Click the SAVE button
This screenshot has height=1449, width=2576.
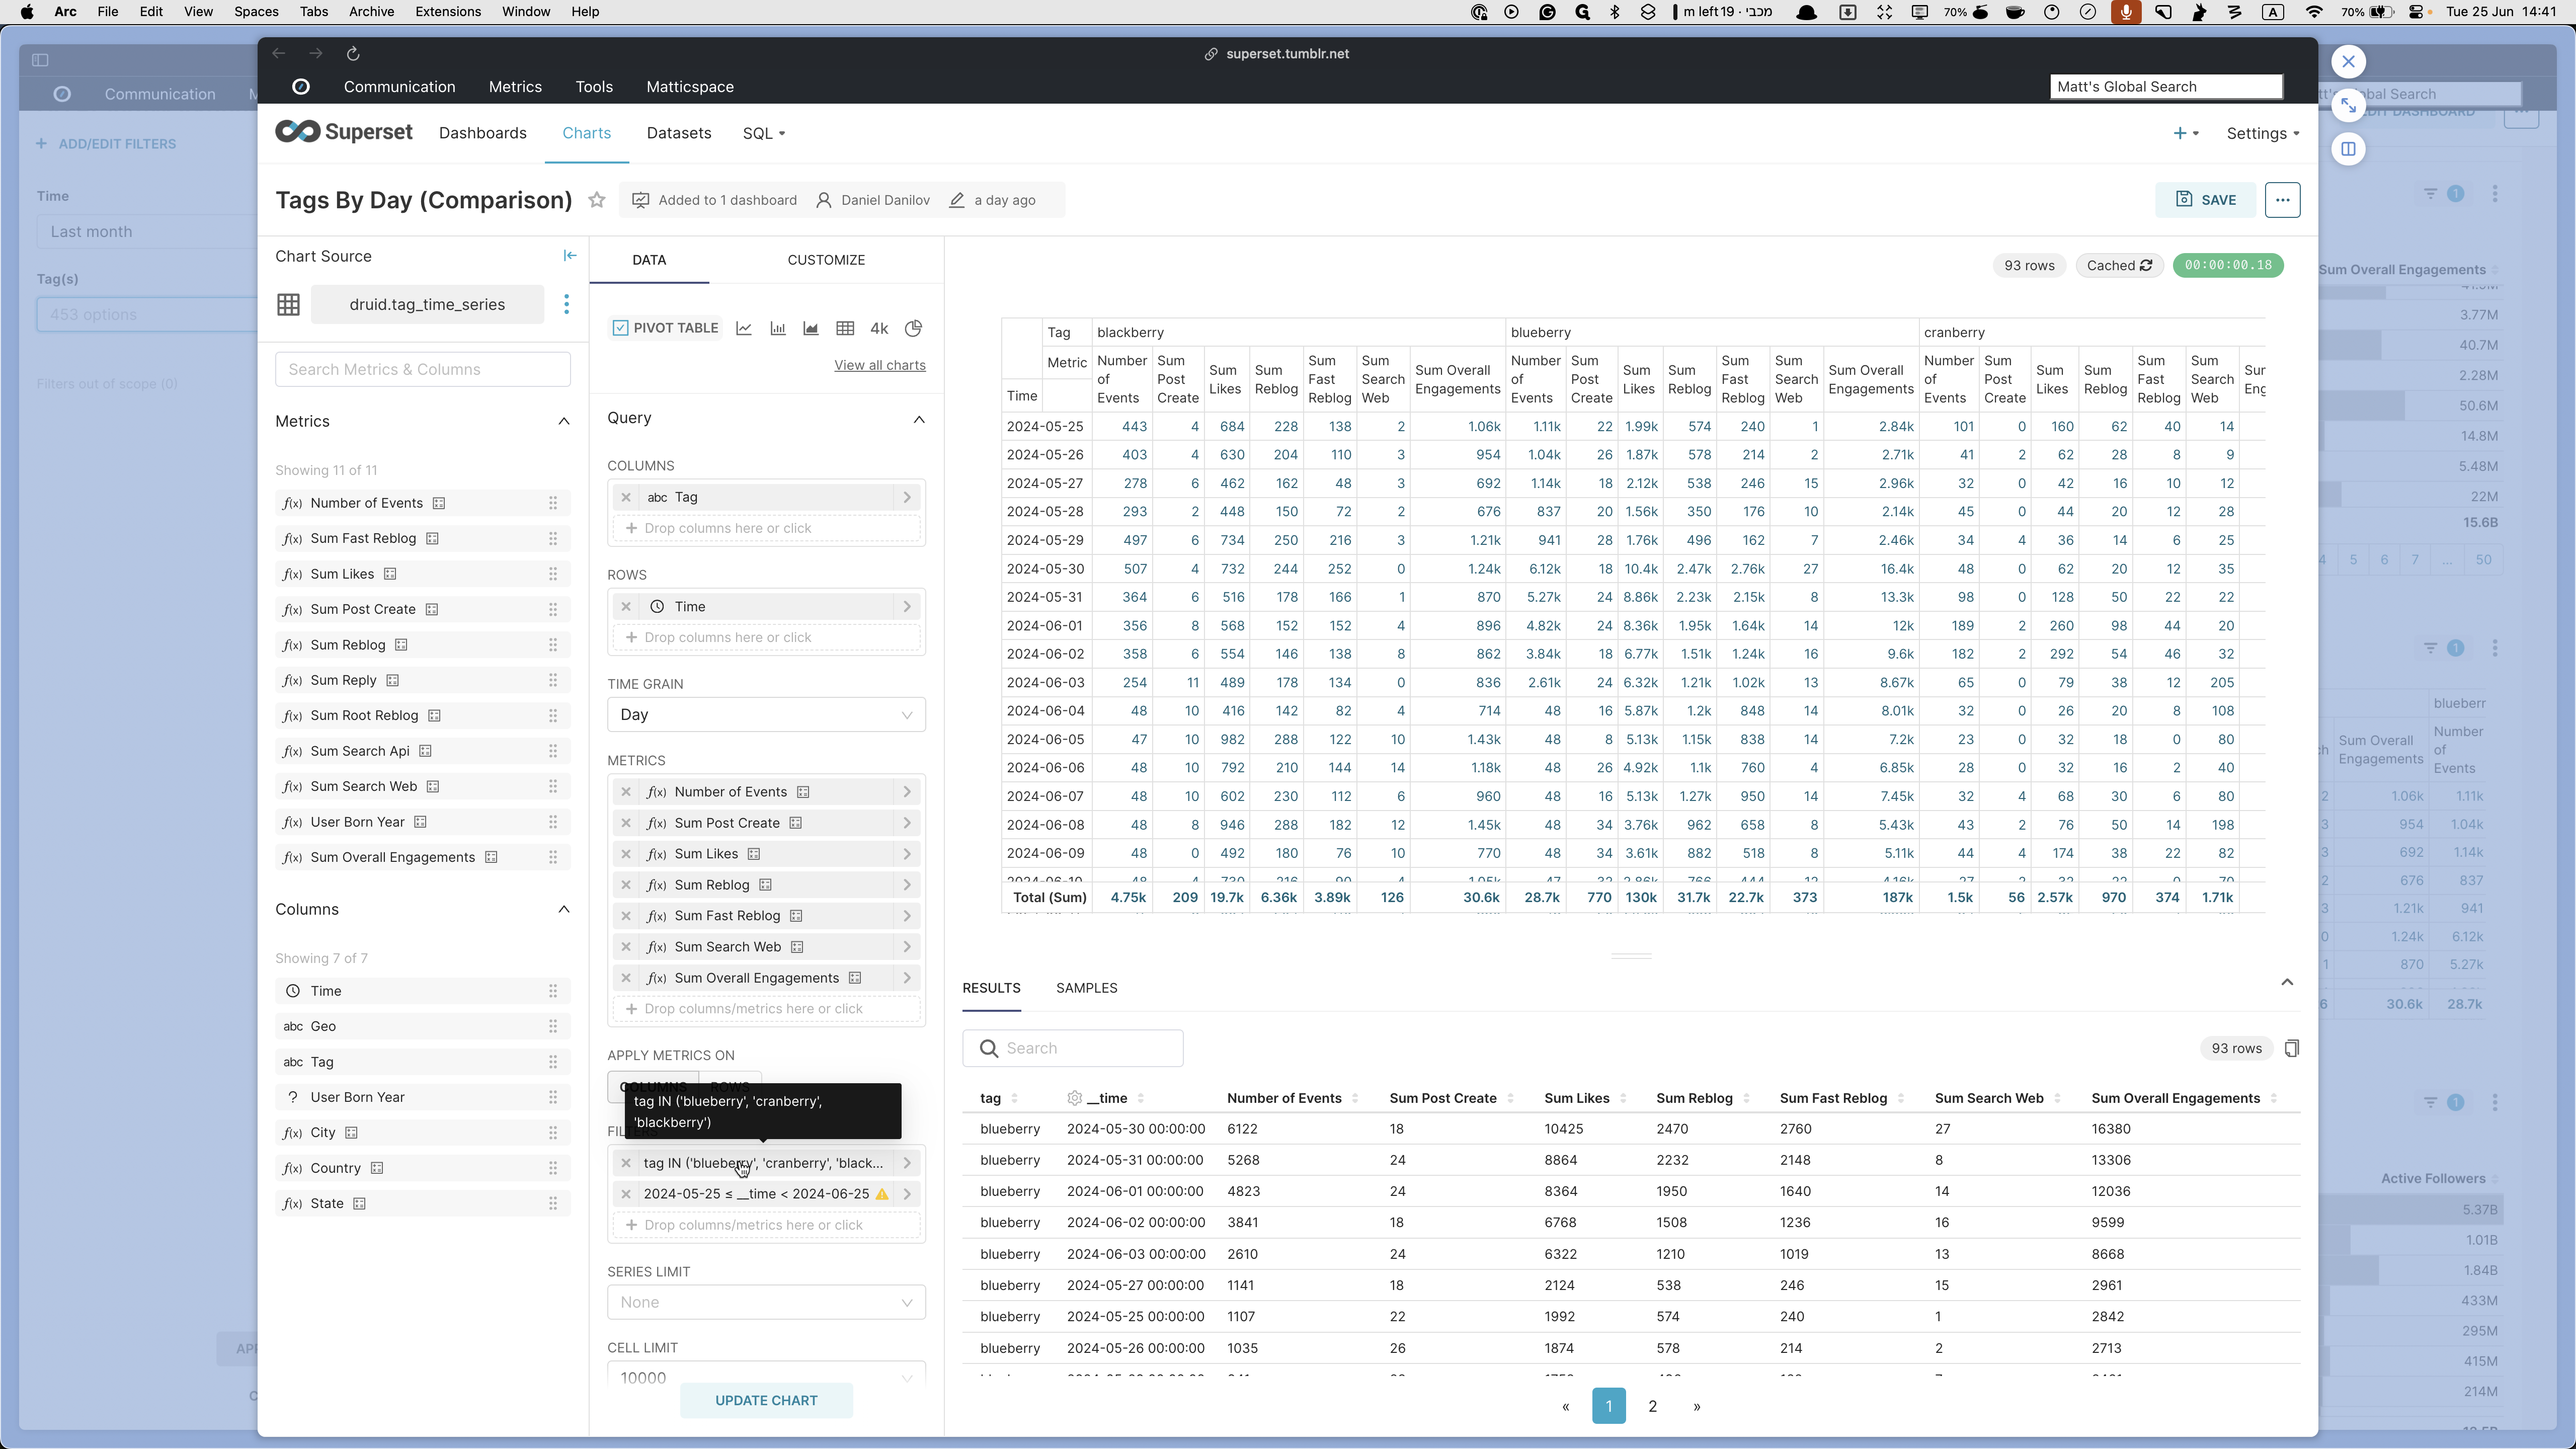[2205, 200]
